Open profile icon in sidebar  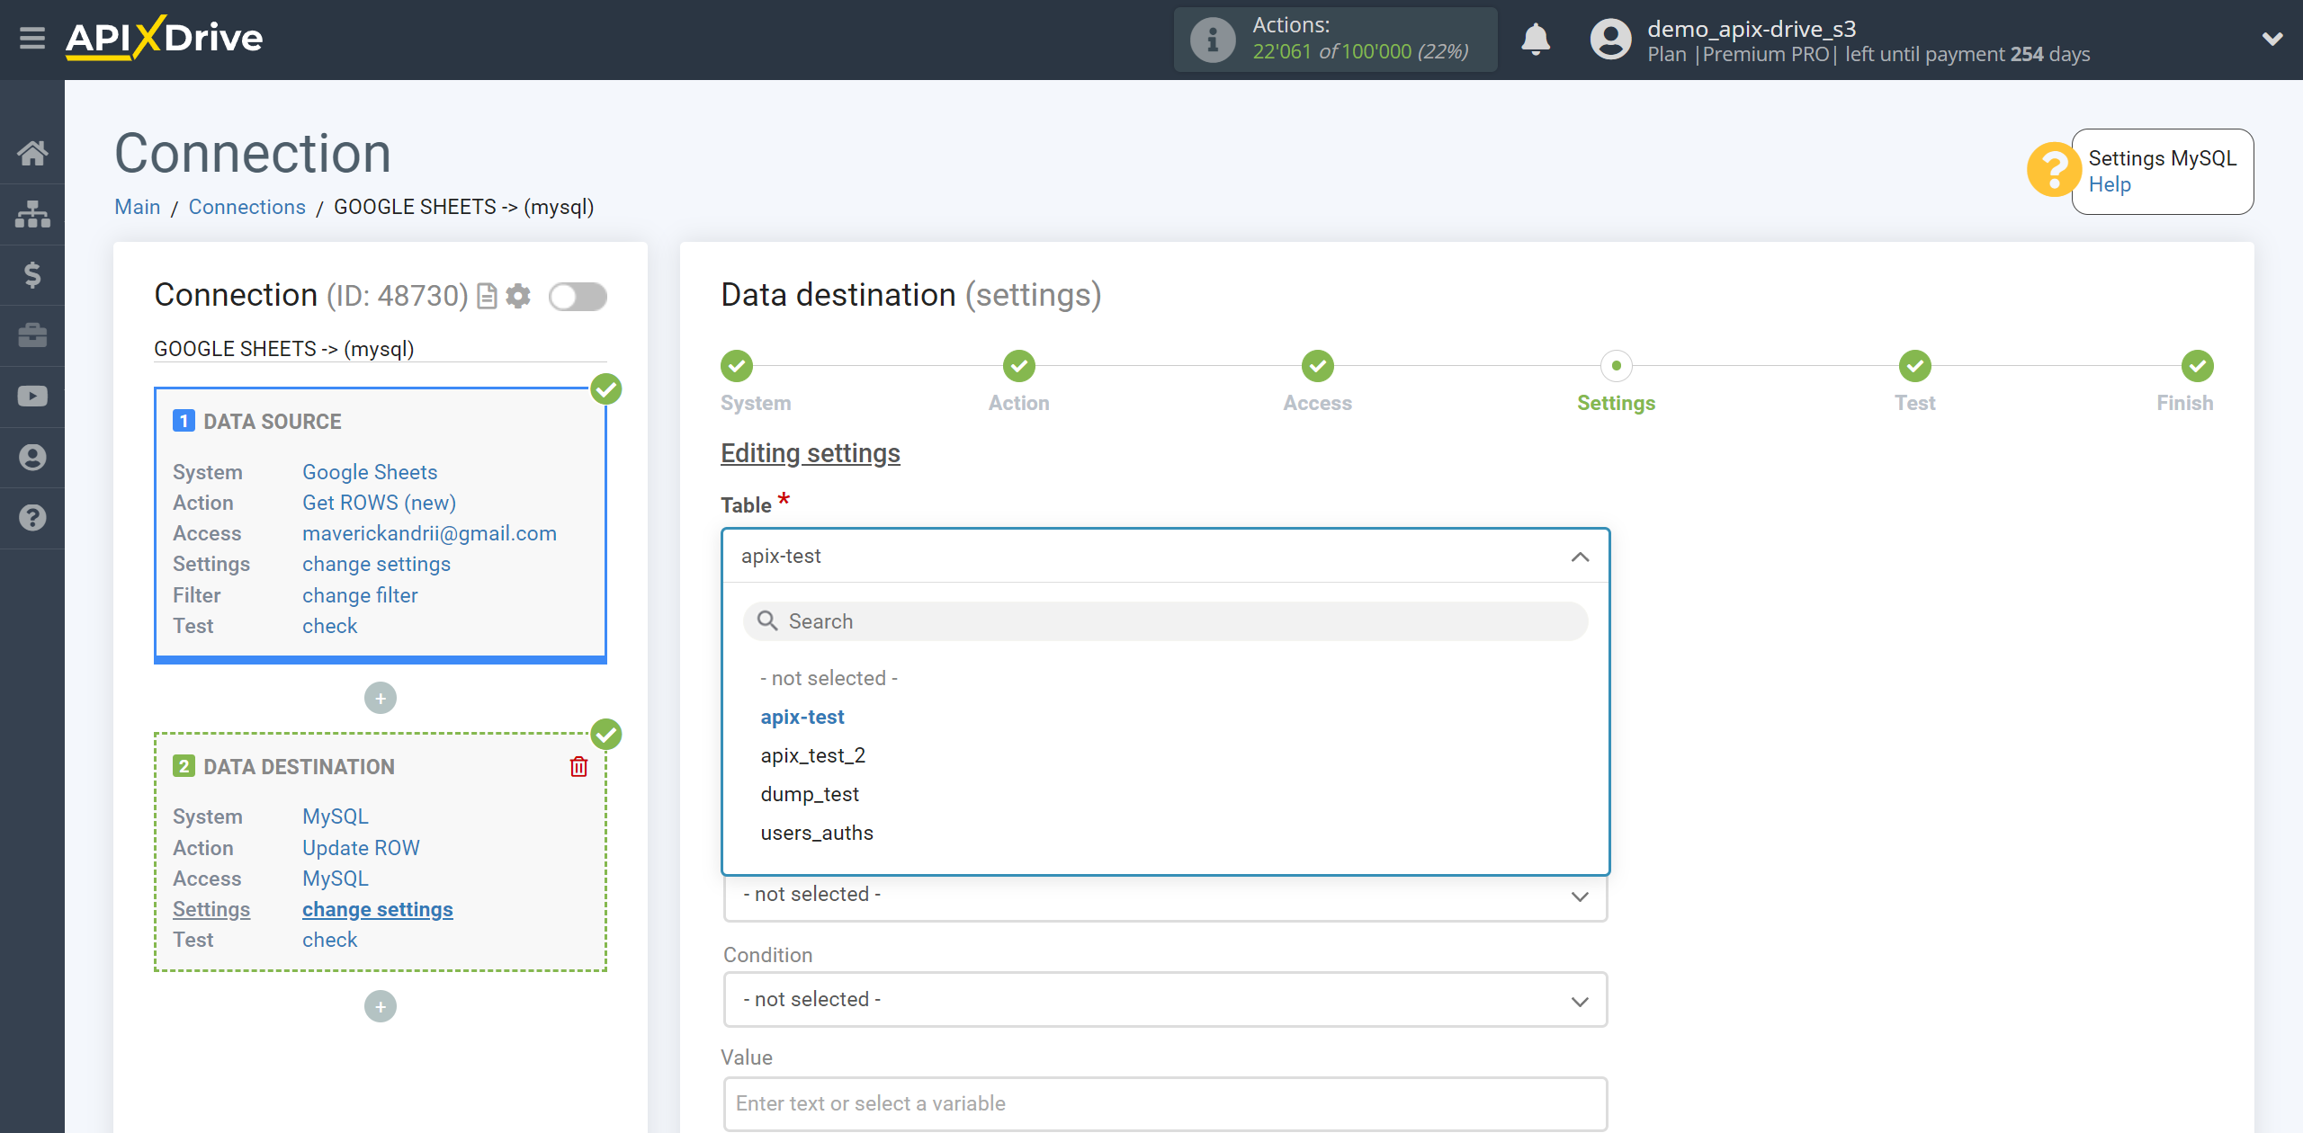click(x=32, y=457)
